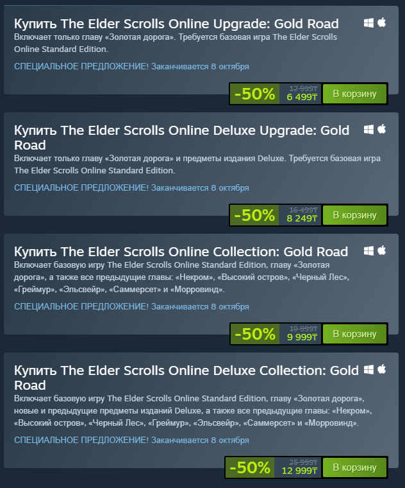Screen dimensions: 405x488
Task: Open title 'Купить The Elder Scrolls Online Upgrade: Gold Road'
Action: tap(176, 24)
